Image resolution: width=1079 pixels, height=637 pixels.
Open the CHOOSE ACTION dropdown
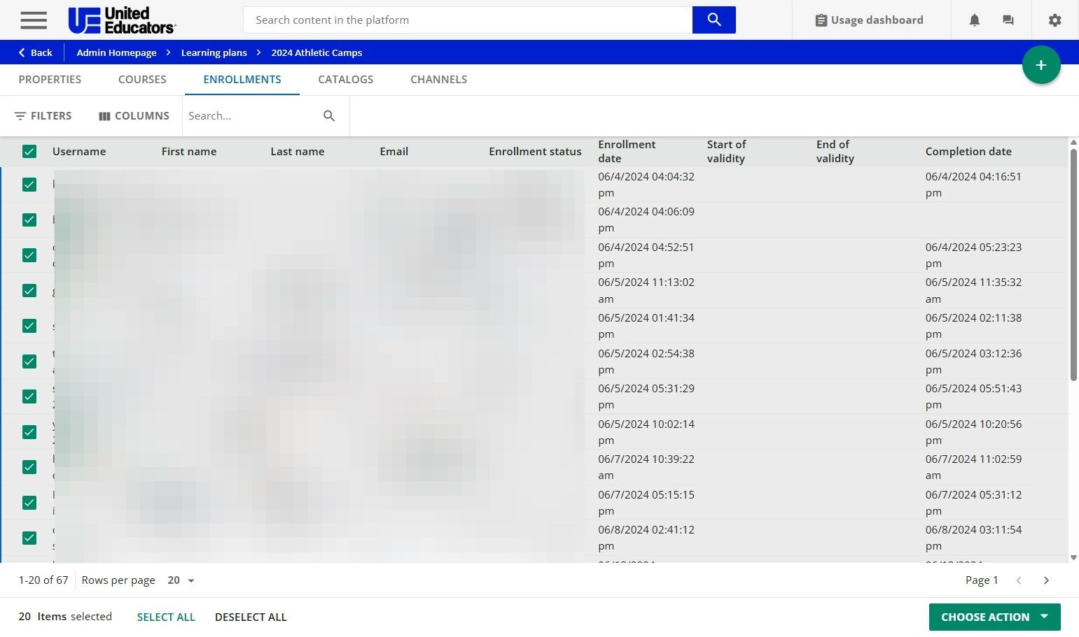994,617
